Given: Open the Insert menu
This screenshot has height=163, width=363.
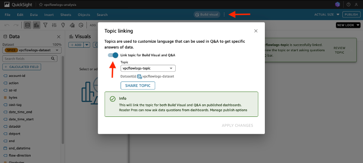Looking at the screenshot, I should (x=49, y=15).
